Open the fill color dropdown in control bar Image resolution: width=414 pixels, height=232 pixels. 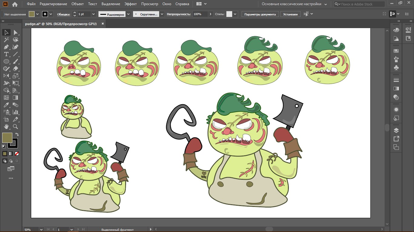point(38,14)
